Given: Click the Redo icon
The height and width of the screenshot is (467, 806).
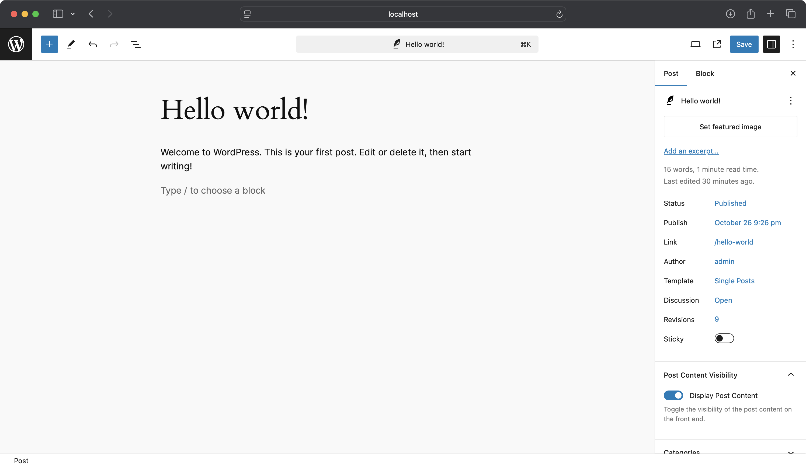Looking at the screenshot, I should click(x=114, y=44).
